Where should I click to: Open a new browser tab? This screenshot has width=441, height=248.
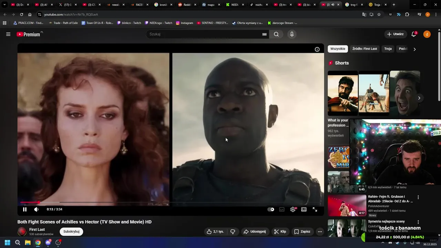pos(394,5)
